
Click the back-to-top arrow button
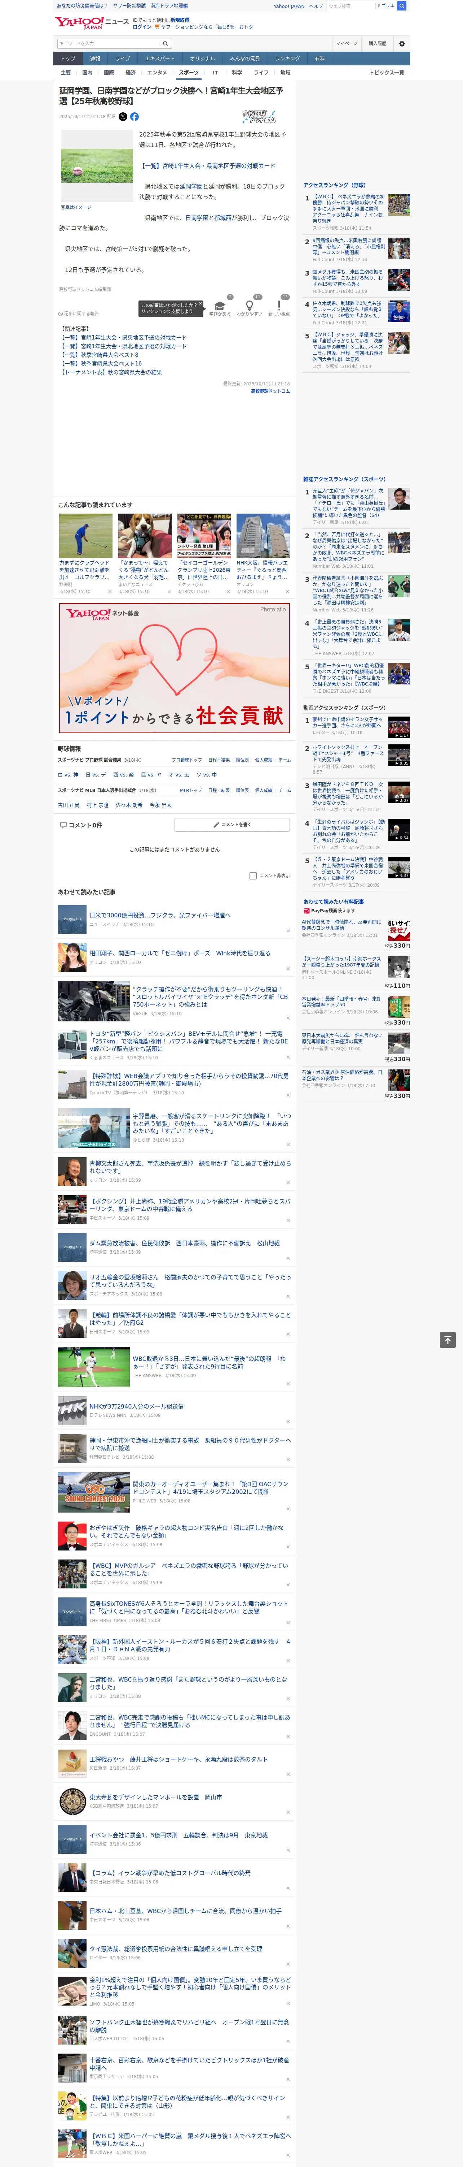coord(448,1340)
